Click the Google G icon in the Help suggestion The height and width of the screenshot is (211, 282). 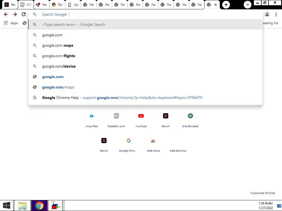click(35, 98)
